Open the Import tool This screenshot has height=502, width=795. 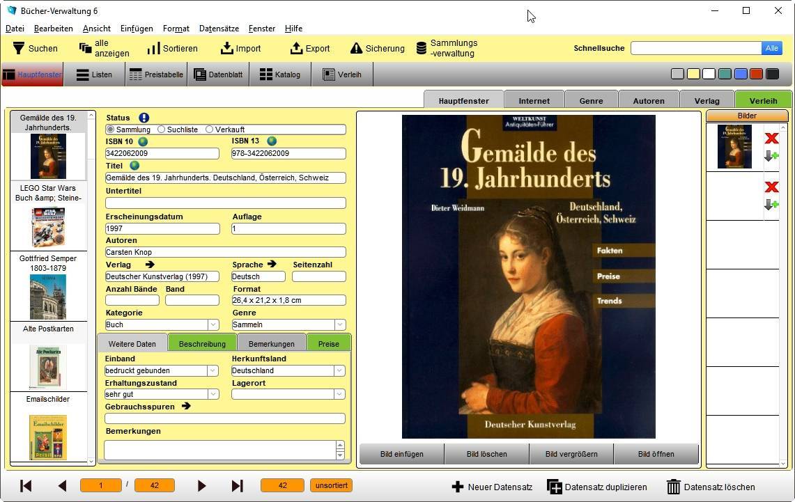pos(227,48)
